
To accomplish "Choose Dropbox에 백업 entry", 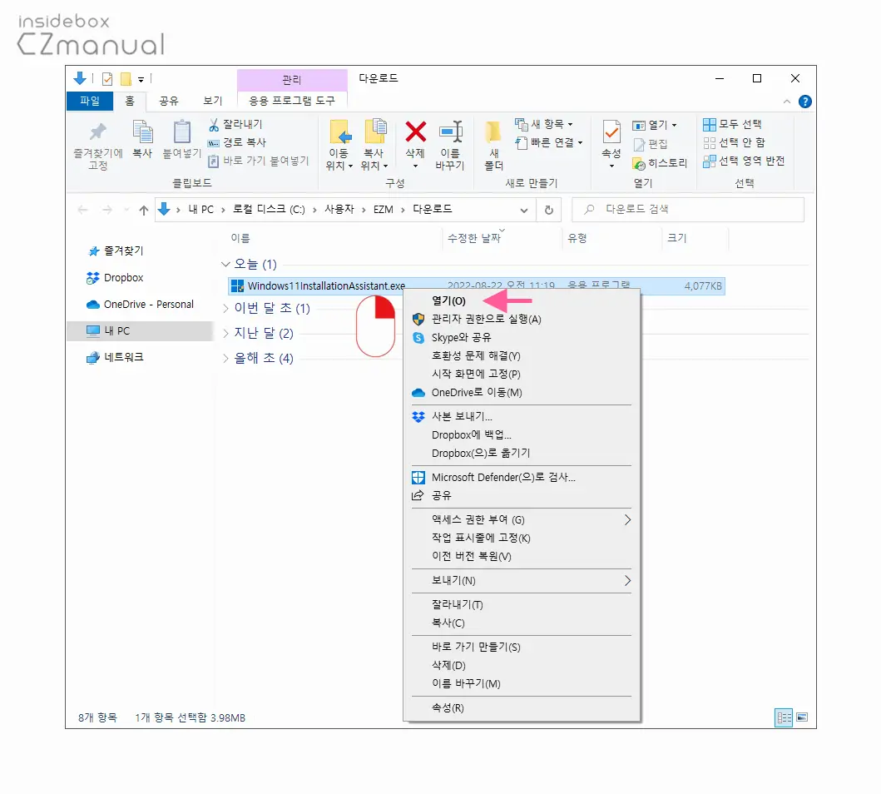I will pos(522,435).
